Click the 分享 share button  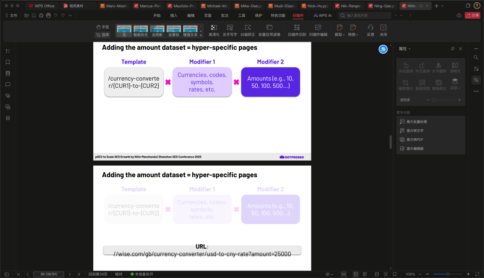point(472,15)
